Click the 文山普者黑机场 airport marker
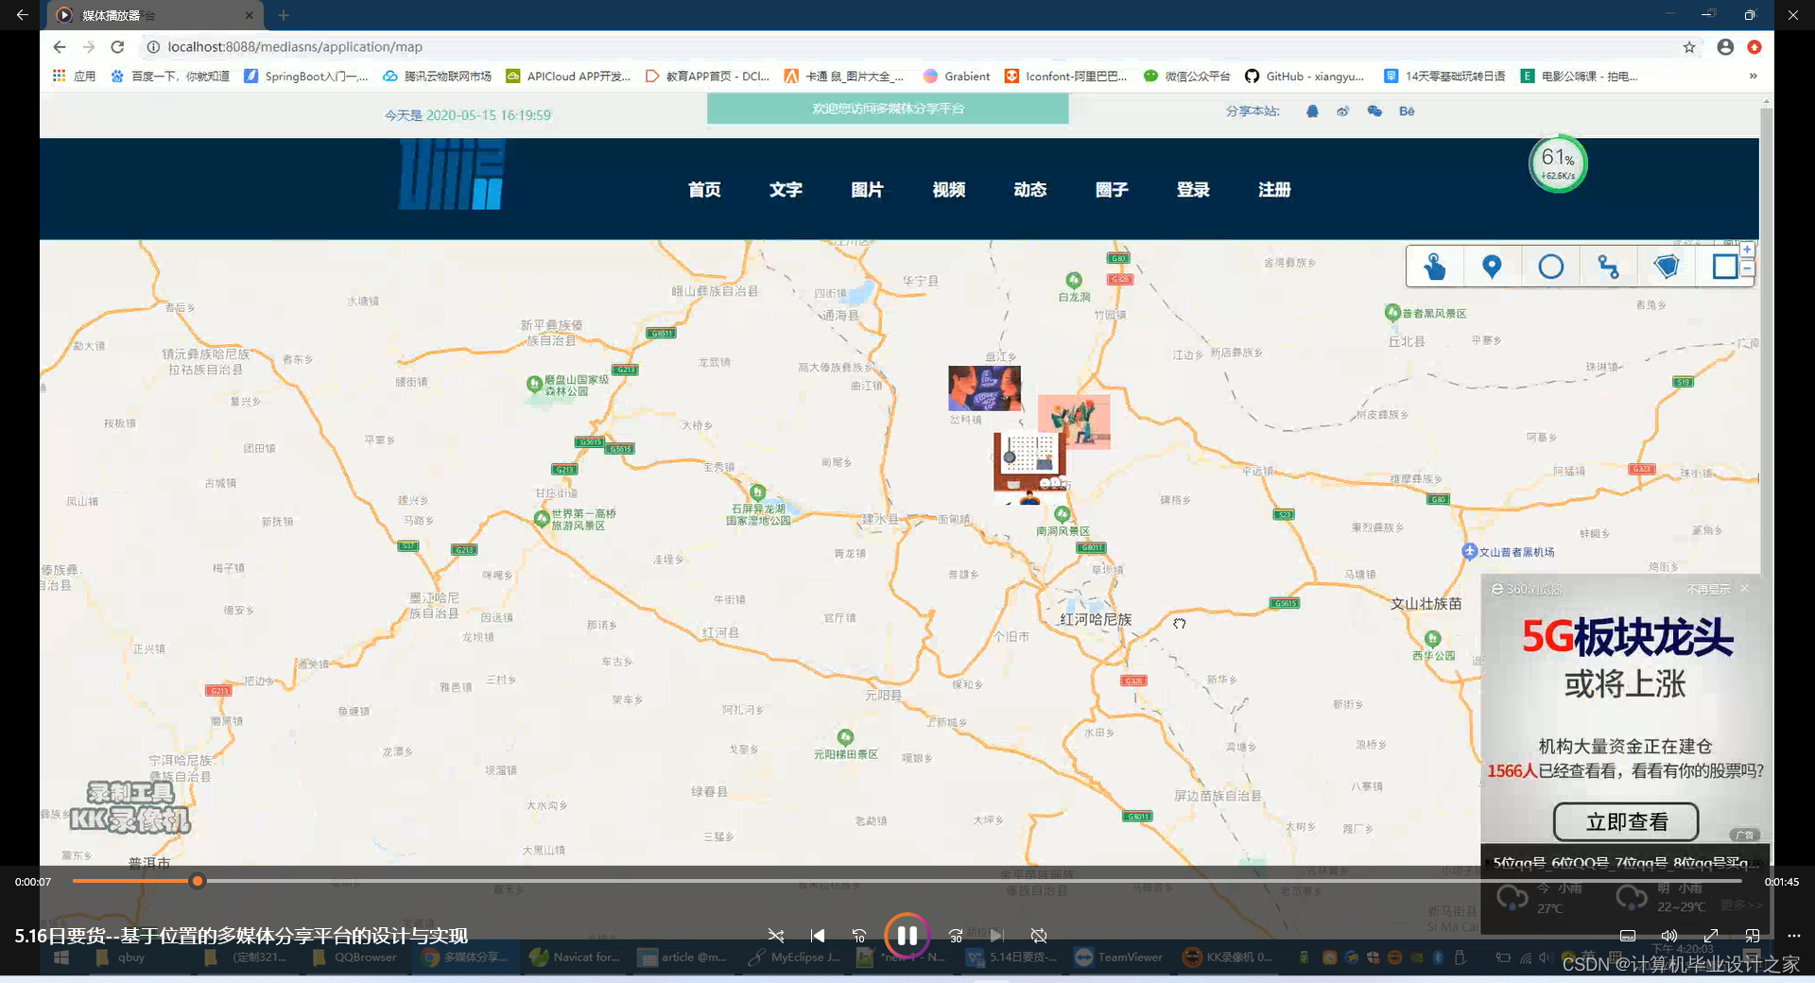 (x=1509, y=552)
